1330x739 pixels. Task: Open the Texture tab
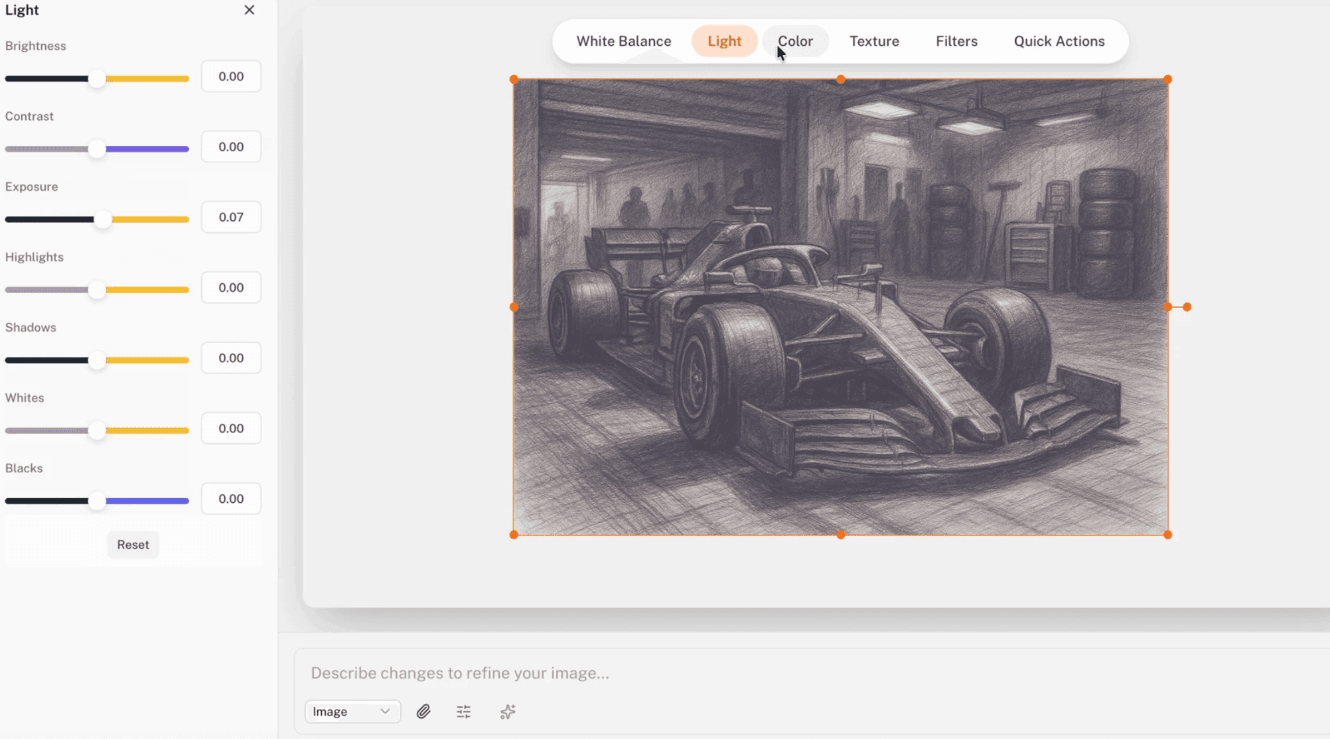(874, 40)
